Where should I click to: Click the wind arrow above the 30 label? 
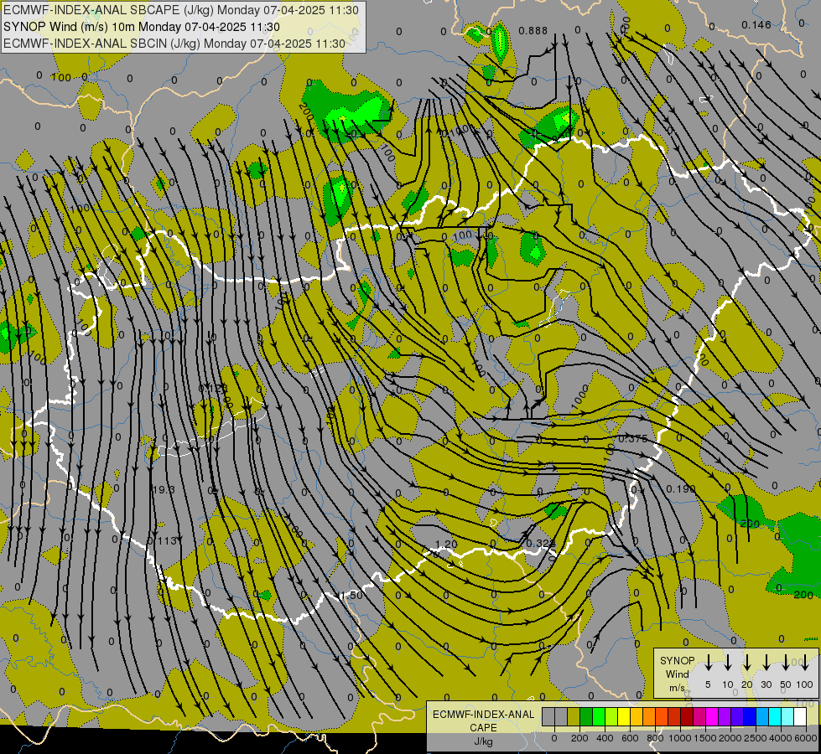(x=766, y=663)
